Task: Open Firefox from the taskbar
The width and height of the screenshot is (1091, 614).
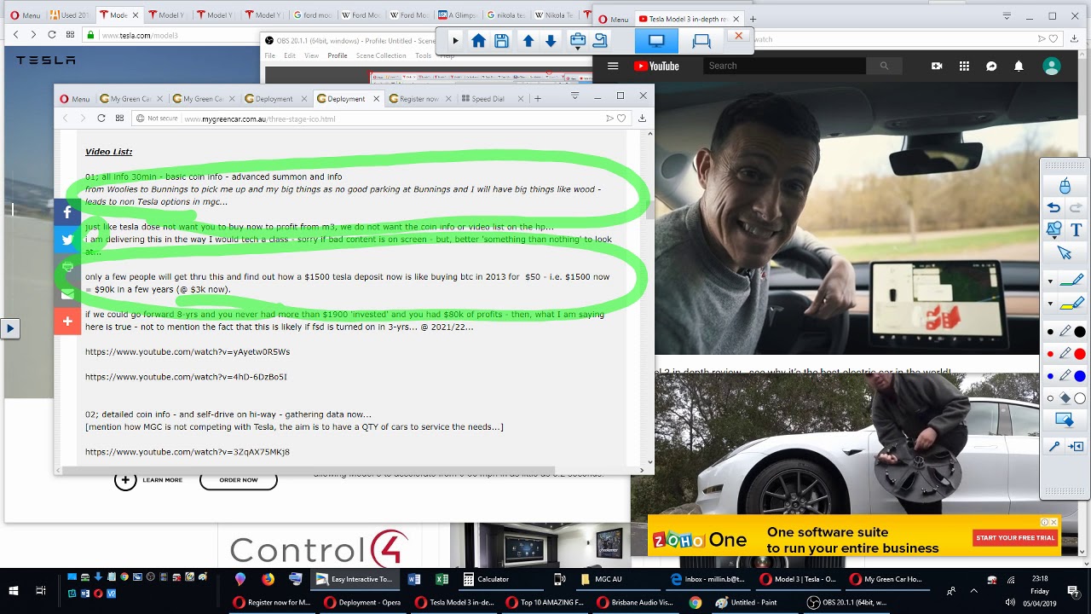Action: click(268, 579)
